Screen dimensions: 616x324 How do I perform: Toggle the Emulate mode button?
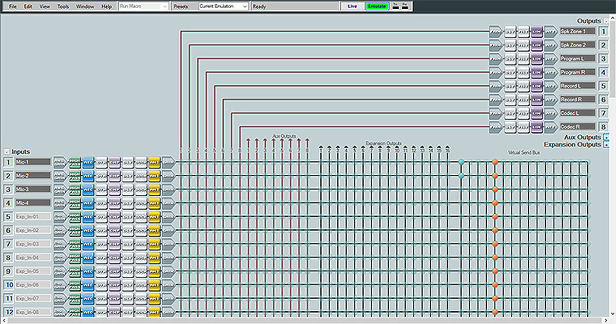[377, 6]
